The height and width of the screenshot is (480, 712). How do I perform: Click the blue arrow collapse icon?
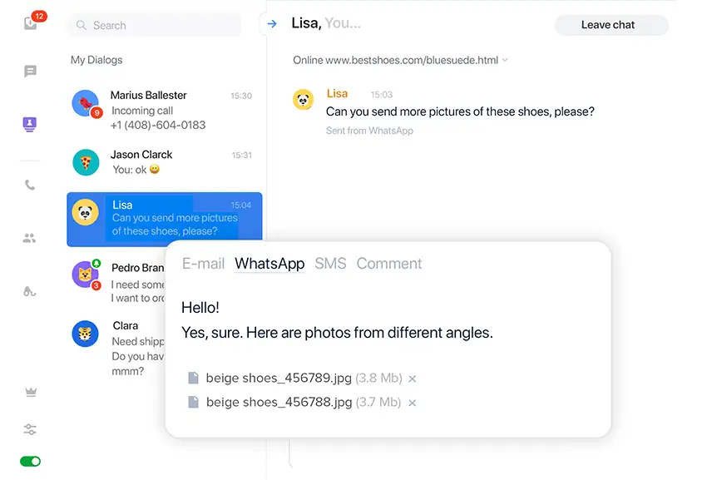point(272,24)
